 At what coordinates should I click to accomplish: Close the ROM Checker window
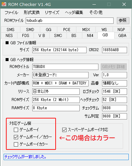click(x=124, y=4)
